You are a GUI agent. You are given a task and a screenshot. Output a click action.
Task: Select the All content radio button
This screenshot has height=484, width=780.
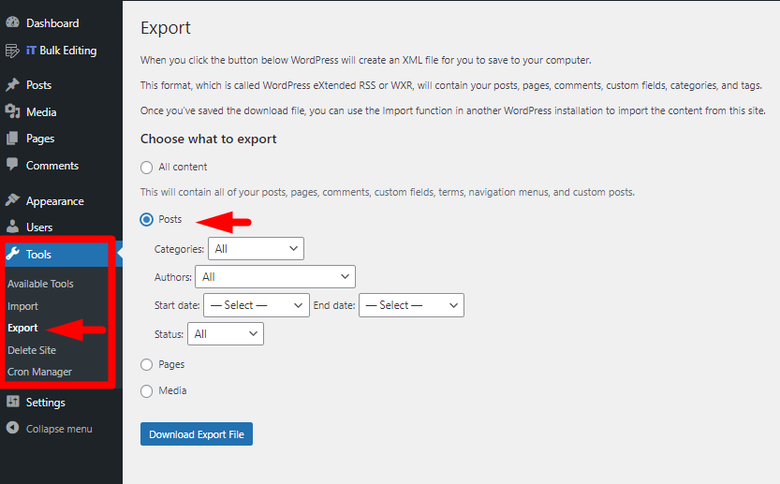coord(146,168)
